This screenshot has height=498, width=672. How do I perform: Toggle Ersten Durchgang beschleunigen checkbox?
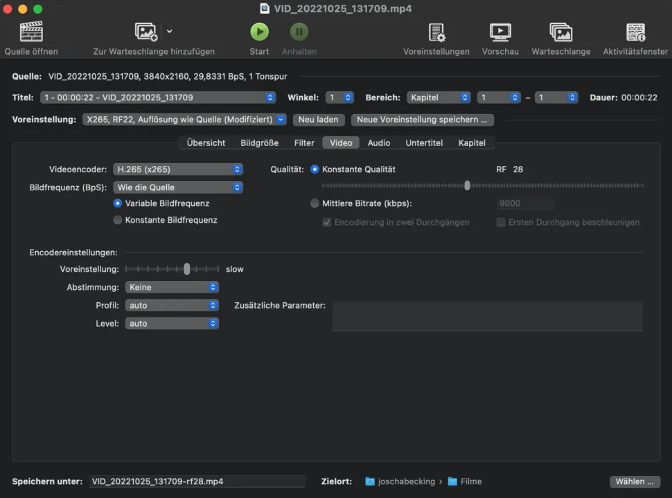pyautogui.click(x=501, y=223)
